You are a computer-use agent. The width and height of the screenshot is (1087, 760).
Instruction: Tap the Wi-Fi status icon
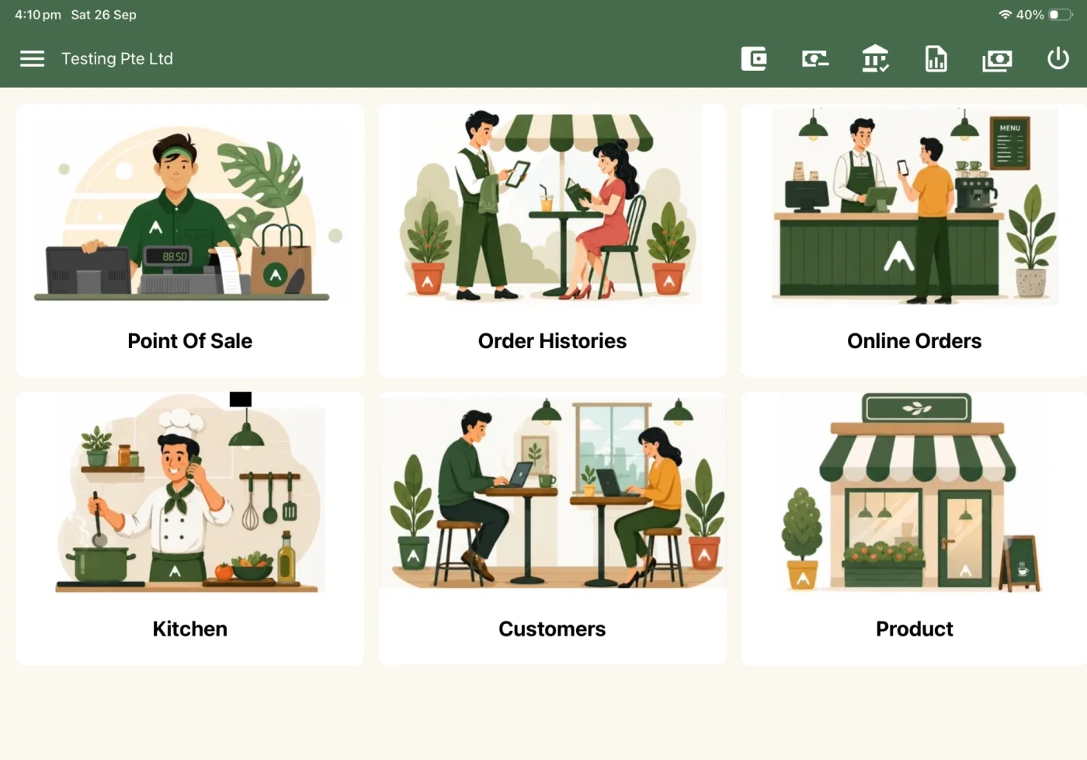[x=1005, y=15]
